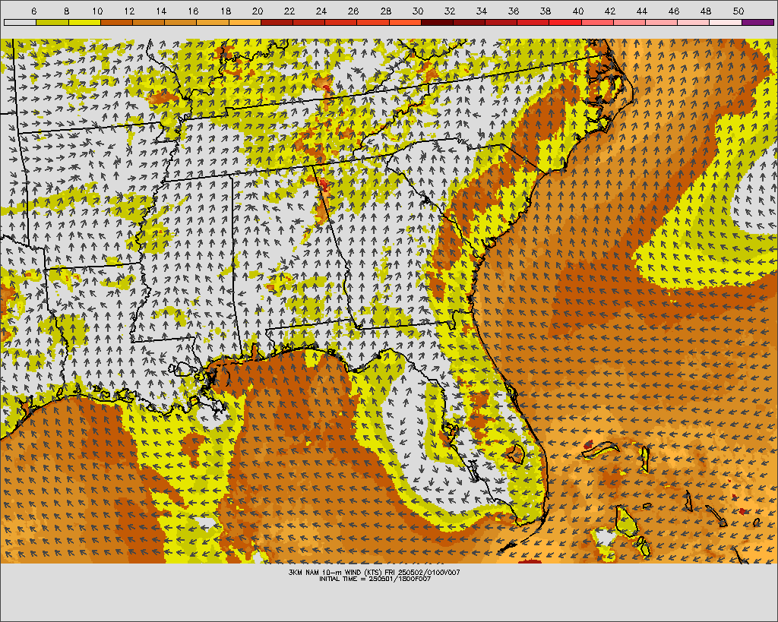Pick legend swatch between 42 and 44

pyautogui.click(x=630, y=22)
